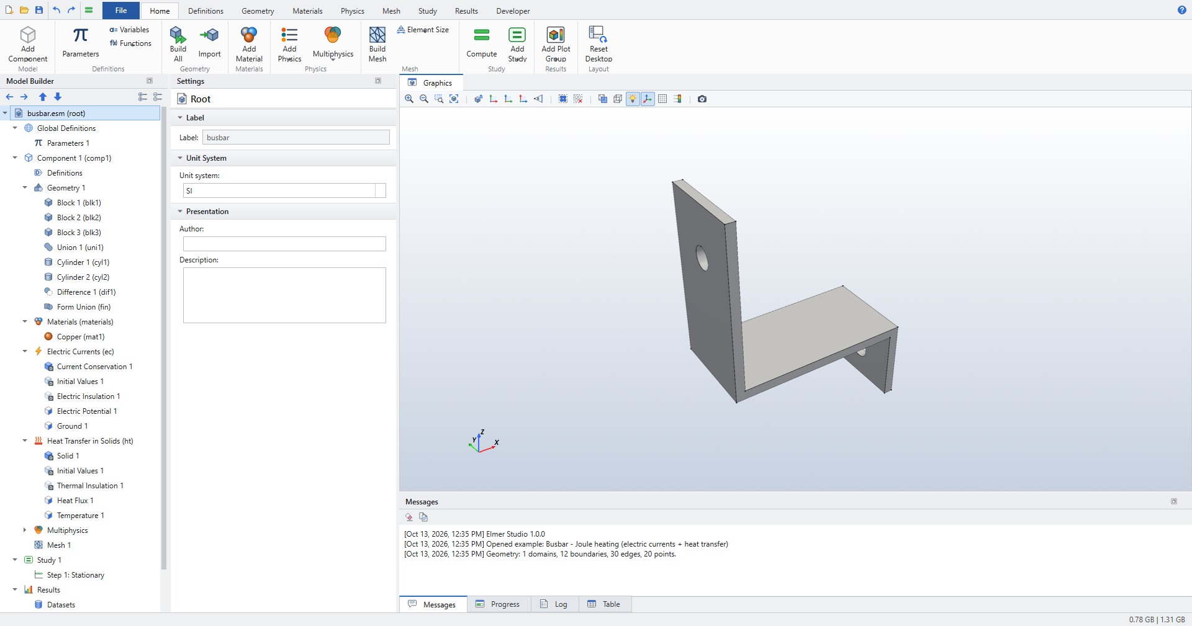Click the Element Size button
1192x626 pixels.
tap(423, 30)
